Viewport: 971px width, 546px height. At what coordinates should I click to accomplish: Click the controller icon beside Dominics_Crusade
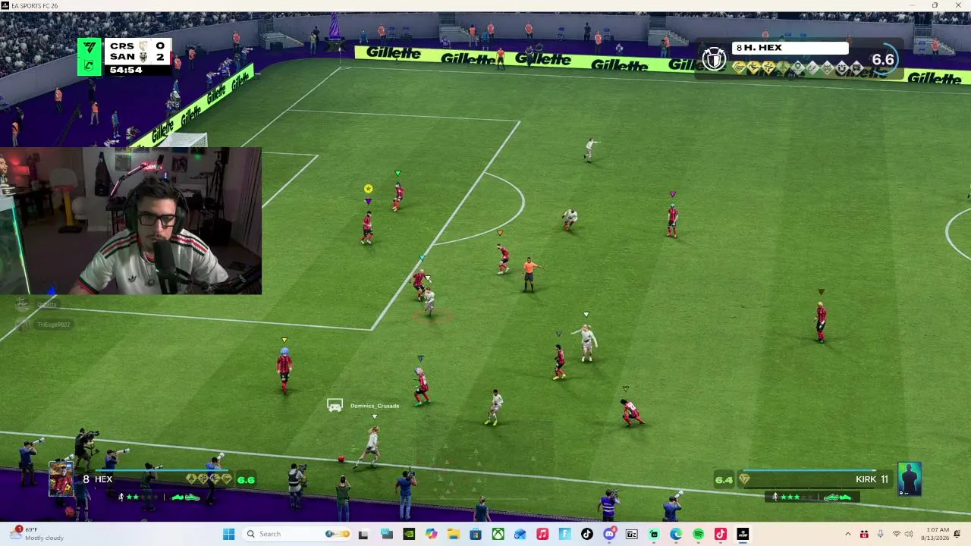(x=335, y=406)
